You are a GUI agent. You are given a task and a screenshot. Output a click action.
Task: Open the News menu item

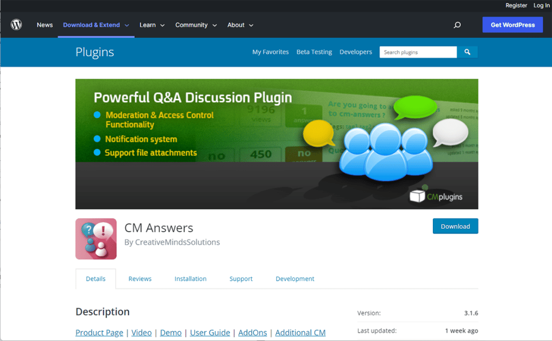pyautogui.click(x=45, y=25)
